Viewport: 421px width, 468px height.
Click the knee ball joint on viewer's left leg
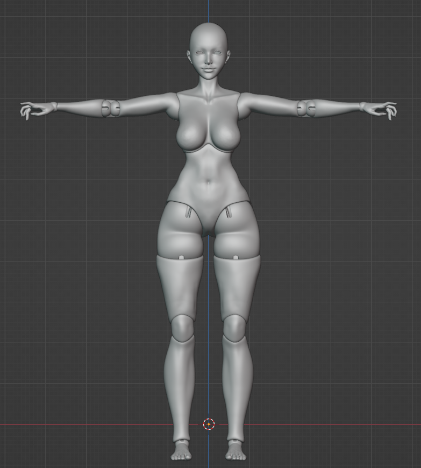coord(182,327)
